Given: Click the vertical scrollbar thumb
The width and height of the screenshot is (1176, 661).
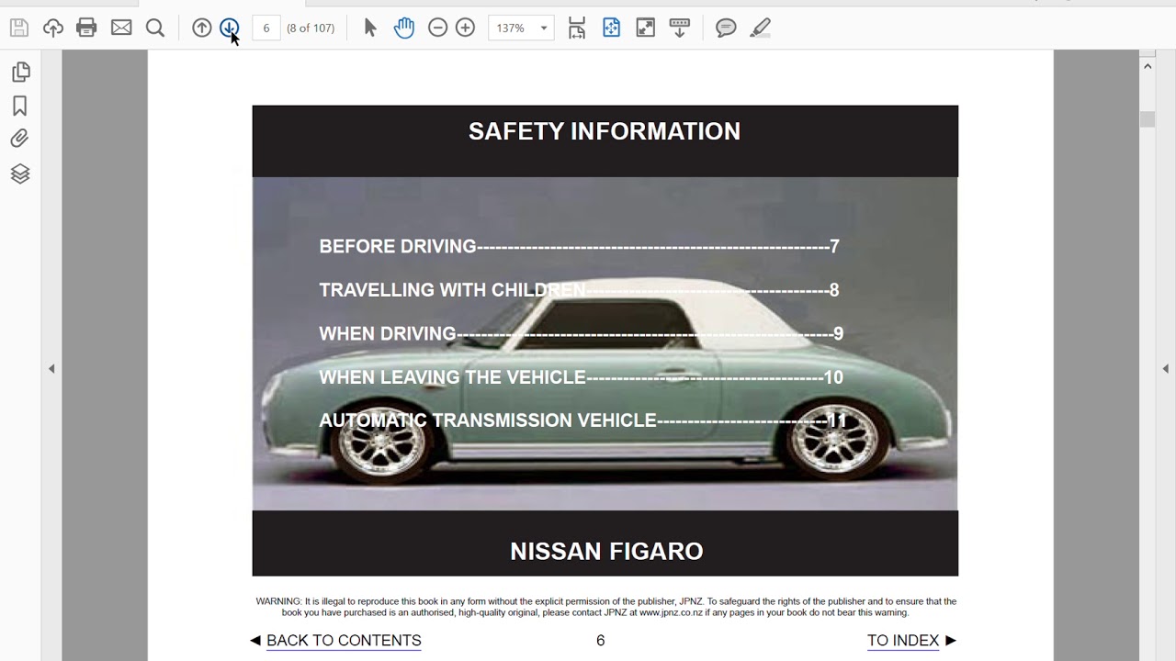Looking at the screenshot, I should (1148, 119).
